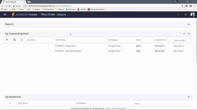
Task: Open the Chrome three-dot menu
Action: (x=195, y=6)
